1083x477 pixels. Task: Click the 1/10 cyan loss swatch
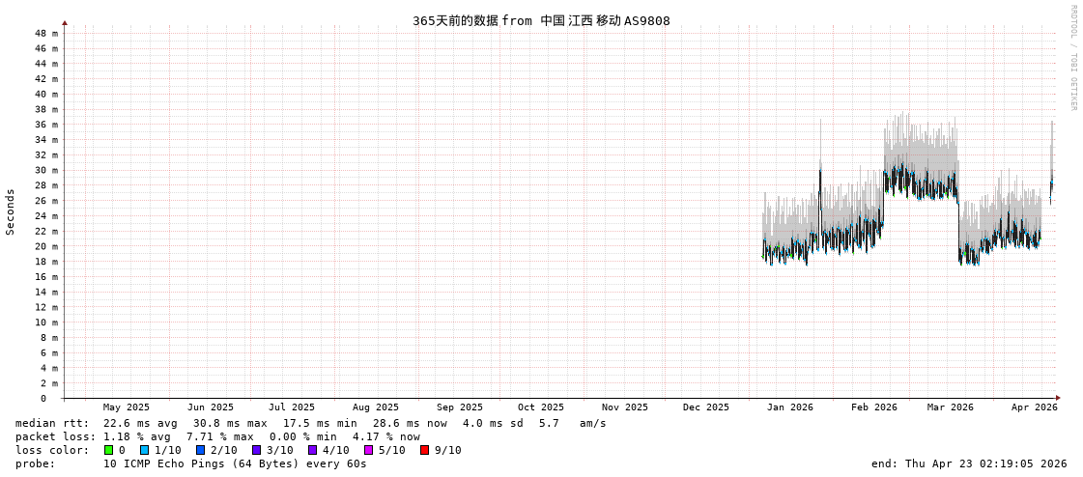pos(145,450)
